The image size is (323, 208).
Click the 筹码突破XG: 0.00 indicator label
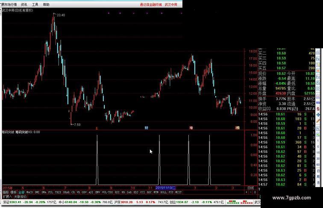pyautogui.click(x=27, y=132)
